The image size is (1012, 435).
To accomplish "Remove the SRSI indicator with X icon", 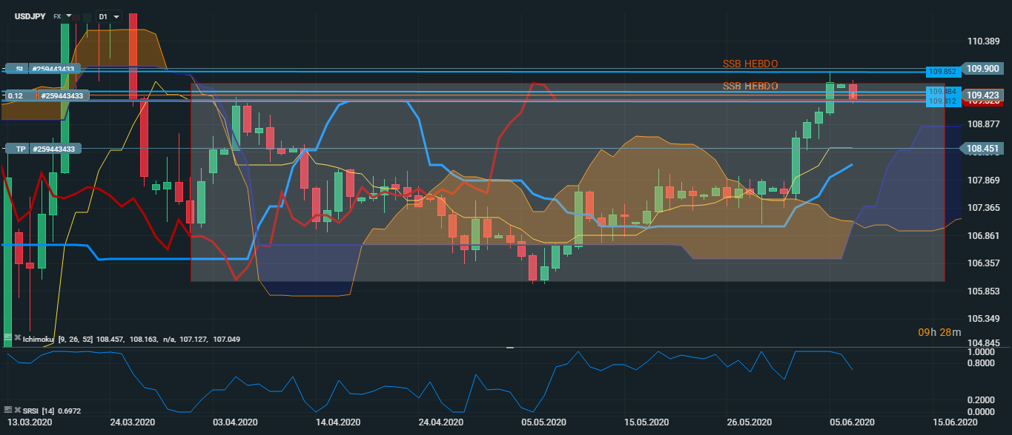I will click(17, 409).
